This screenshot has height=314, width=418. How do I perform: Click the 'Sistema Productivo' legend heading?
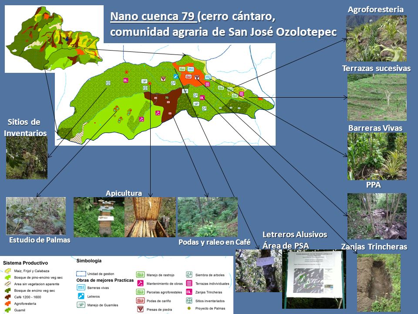coord(25,263)
